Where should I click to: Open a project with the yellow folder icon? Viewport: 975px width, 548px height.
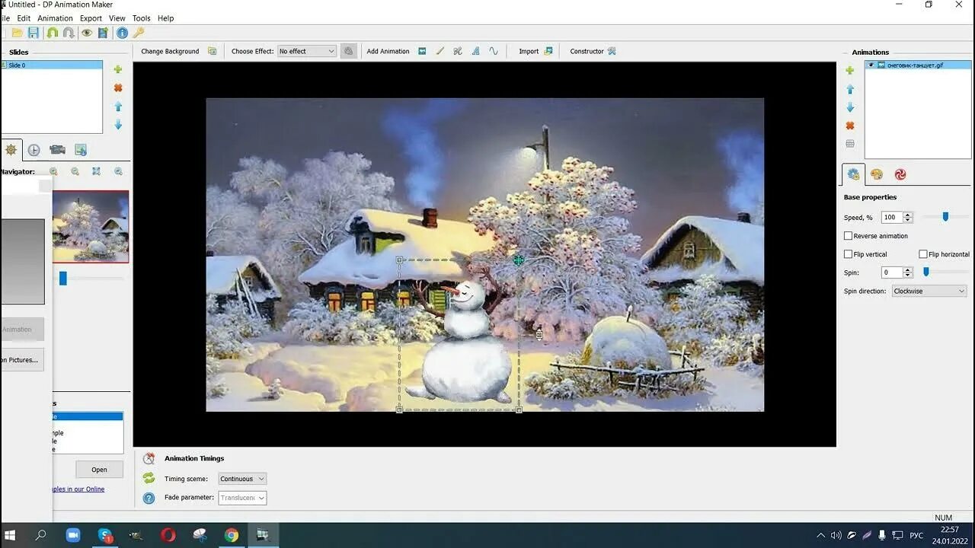(x=17, y=33)
